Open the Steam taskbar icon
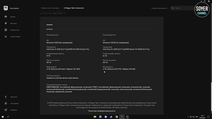The image size is (212, 119). (111, 117)
